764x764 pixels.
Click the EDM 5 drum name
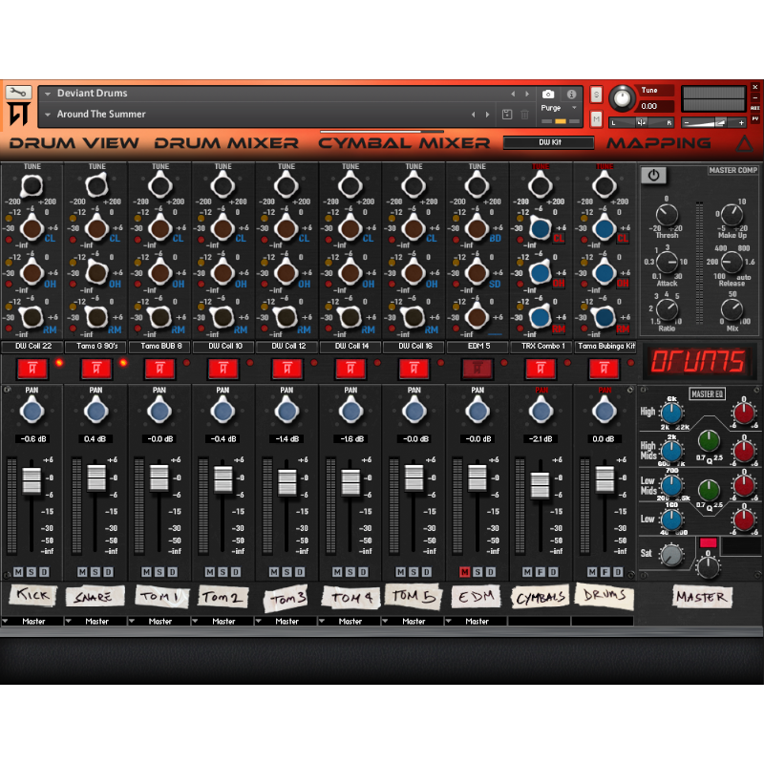pyautogui.click(x=477, y=347)
